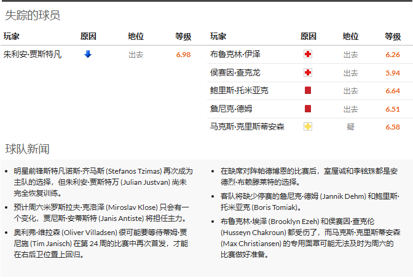The width and height of the screenshot is (413, 278).
Task: Click the 6.98 rating value
Action: (x=183, y=55)
